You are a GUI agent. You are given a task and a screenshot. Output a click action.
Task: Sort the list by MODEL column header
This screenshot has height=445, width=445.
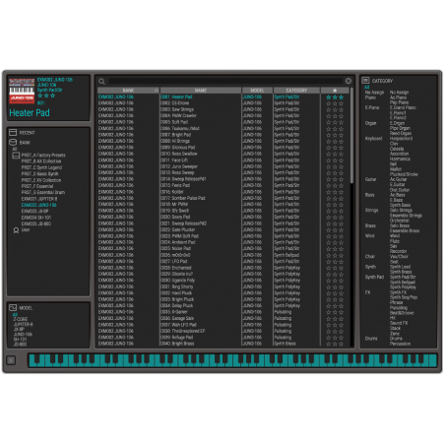tap(257, 91)
